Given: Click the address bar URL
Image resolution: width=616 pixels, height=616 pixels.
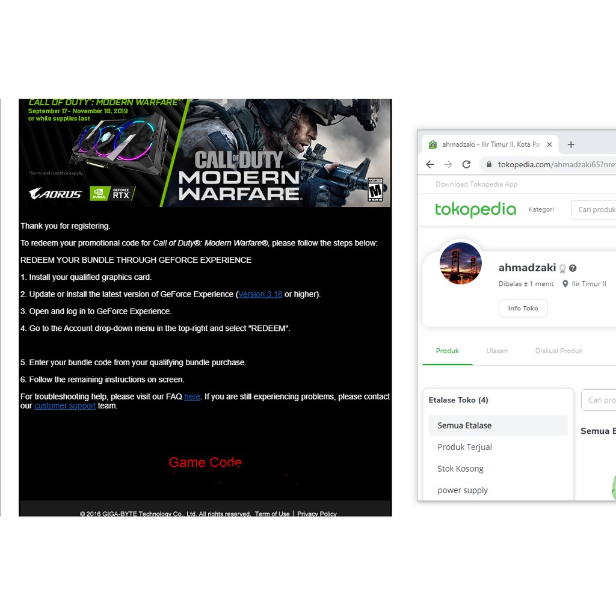Looking at the screenshot, I should pyautogui.click(x=556, y=165).
